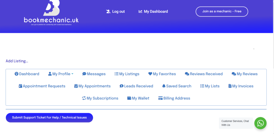Click the bookmechanic.uk logo
This screenshot has width=274, height=134.
[x=51, y=13]
